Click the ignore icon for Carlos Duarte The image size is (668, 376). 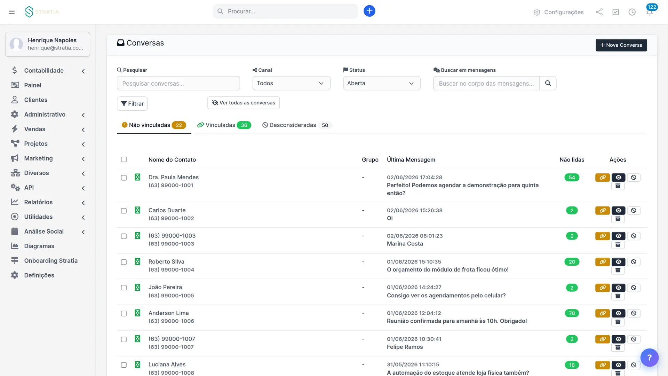pyautogui.click(x=634, y=211)
